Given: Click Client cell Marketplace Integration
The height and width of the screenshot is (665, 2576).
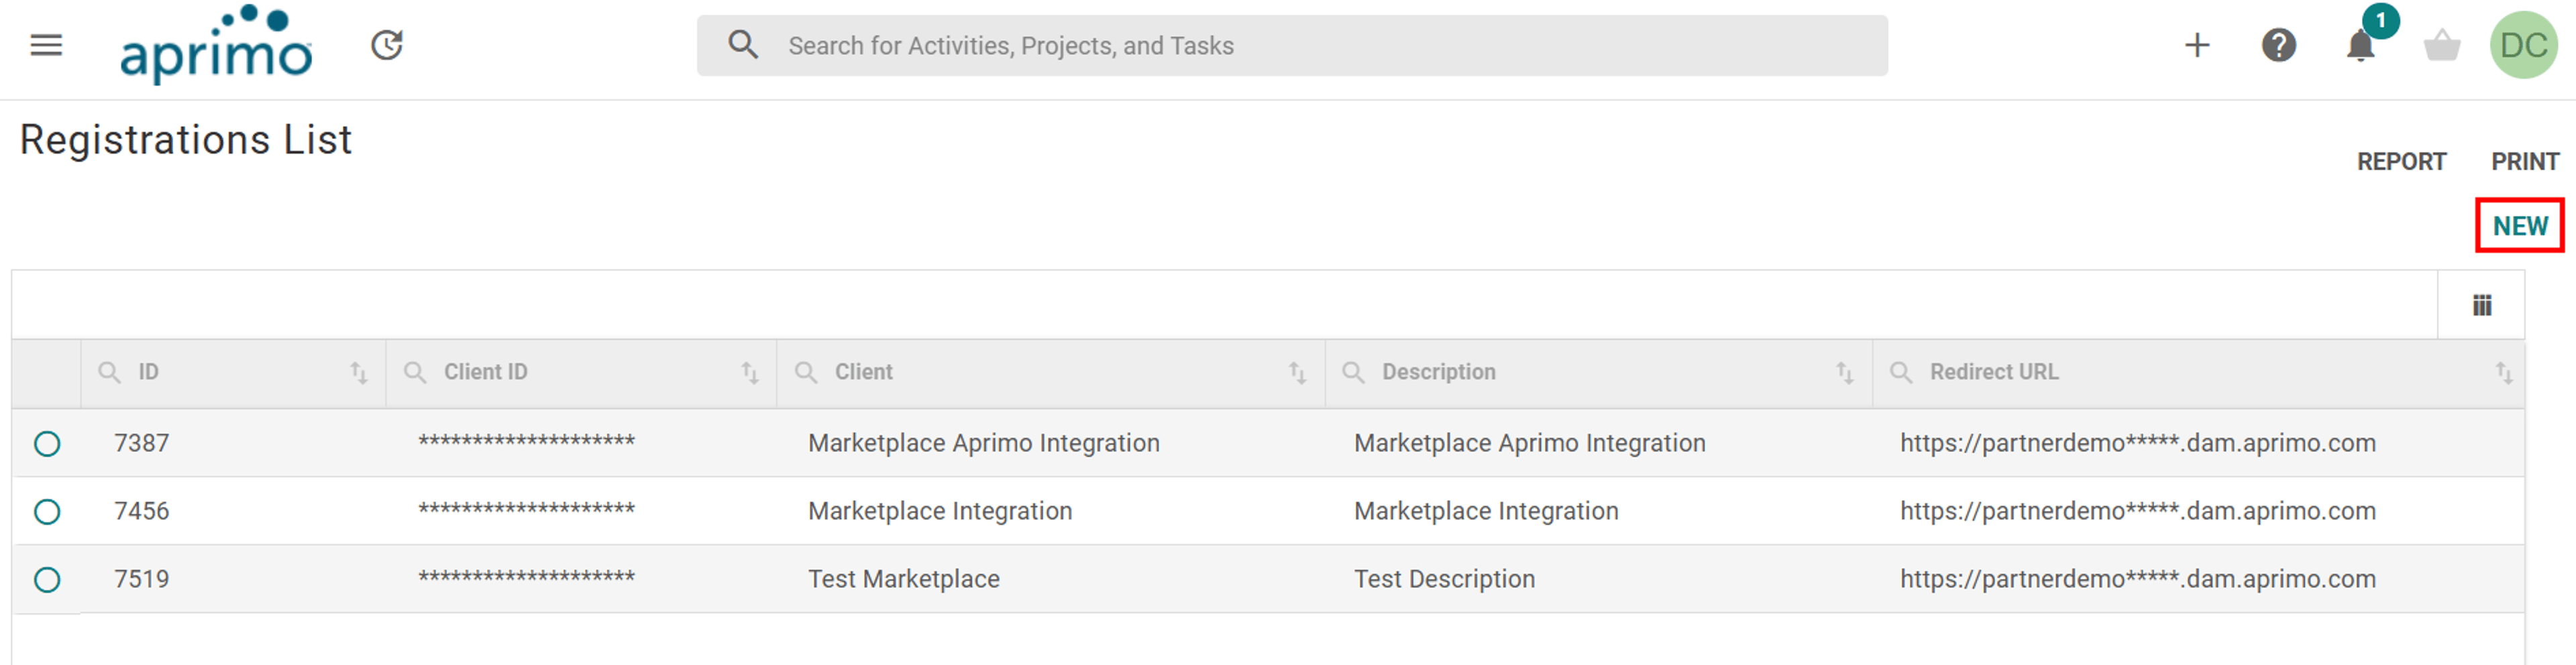Looking at the screenshot, I should click(940, 511).
